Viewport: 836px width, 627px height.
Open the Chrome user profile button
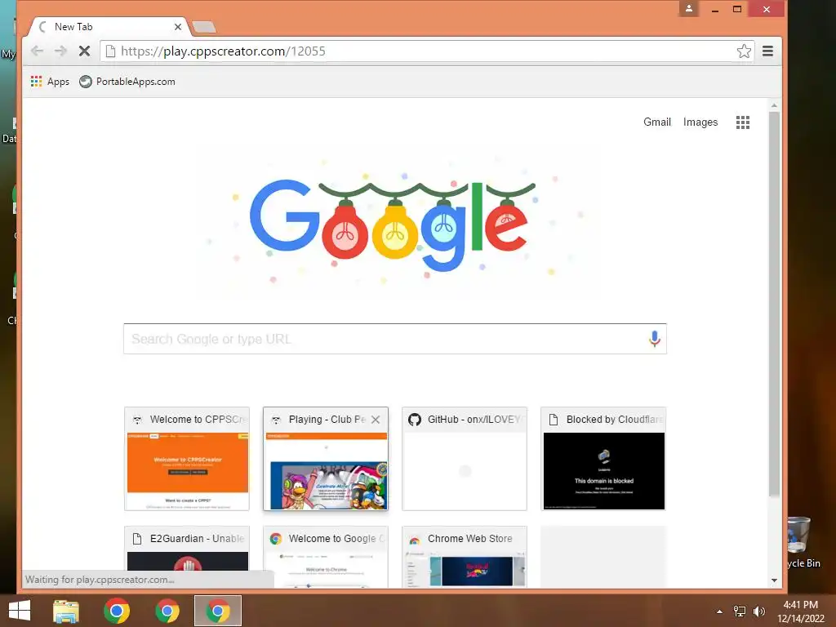tap(689, 8)
